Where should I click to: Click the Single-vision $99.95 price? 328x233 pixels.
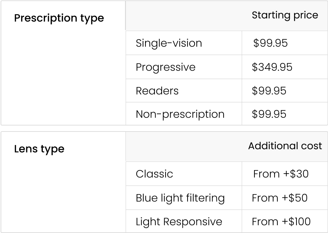point(270,43)
